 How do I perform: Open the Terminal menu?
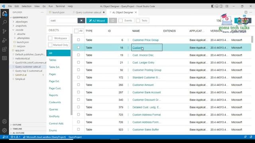tap(60, 6)
